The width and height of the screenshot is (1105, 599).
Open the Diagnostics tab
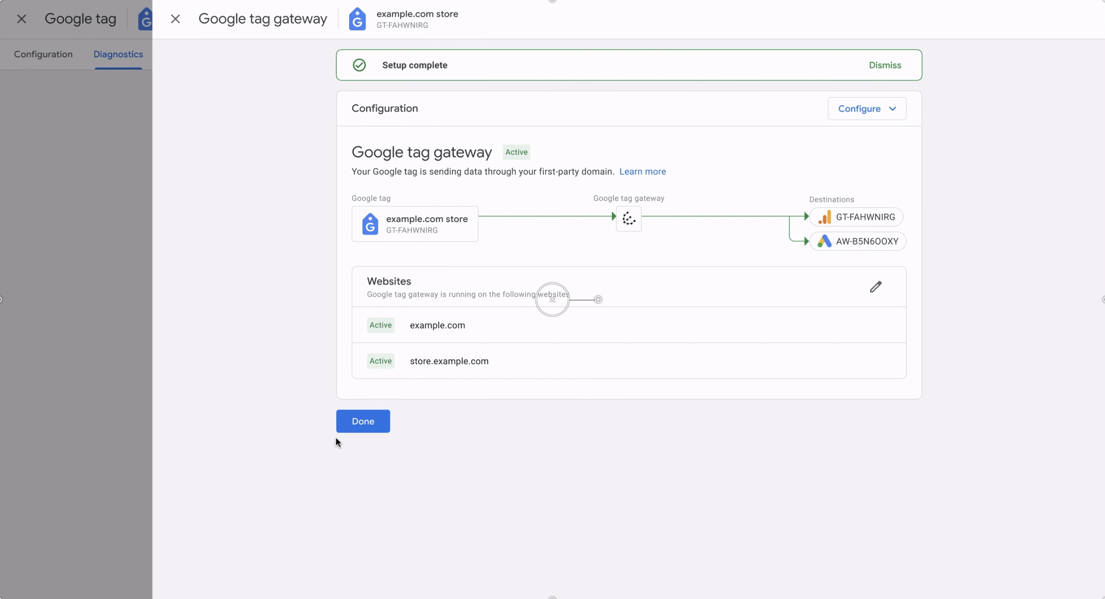118,54
